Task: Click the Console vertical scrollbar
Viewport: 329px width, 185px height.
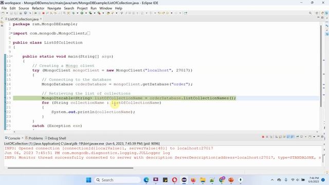Action: 323,158
